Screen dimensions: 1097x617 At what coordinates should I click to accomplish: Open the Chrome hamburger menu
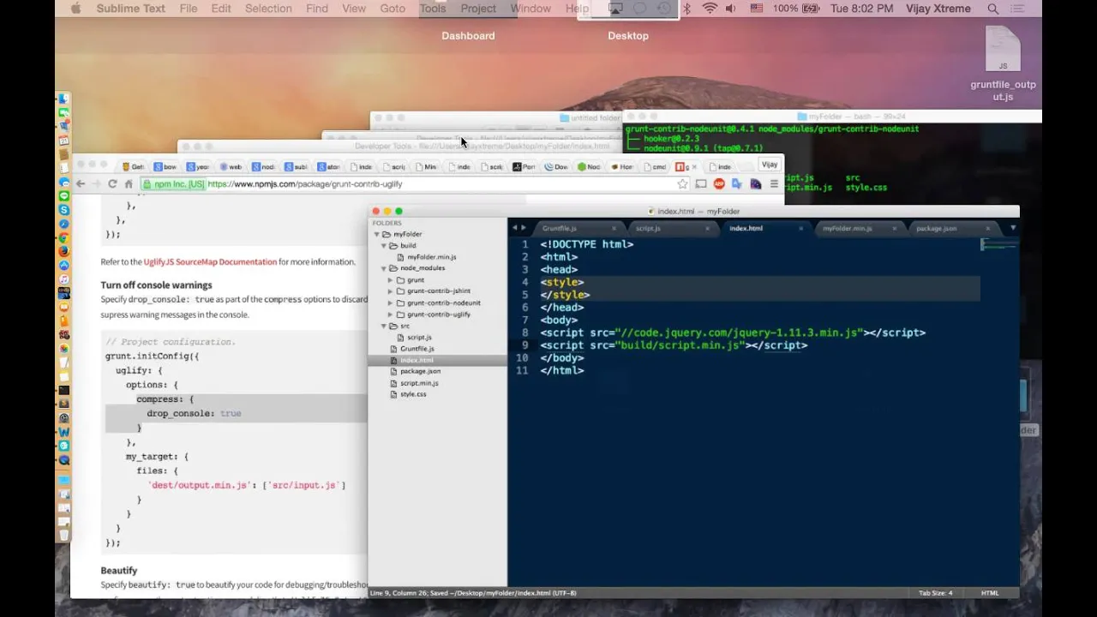coord(774,184)
